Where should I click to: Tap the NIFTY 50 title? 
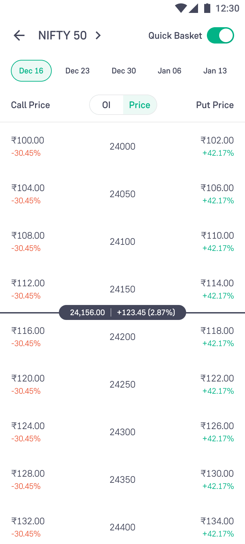pos(63,35)
